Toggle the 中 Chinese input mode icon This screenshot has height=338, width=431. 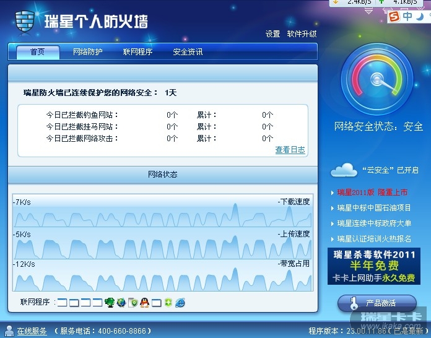click(x=407, y=17)
